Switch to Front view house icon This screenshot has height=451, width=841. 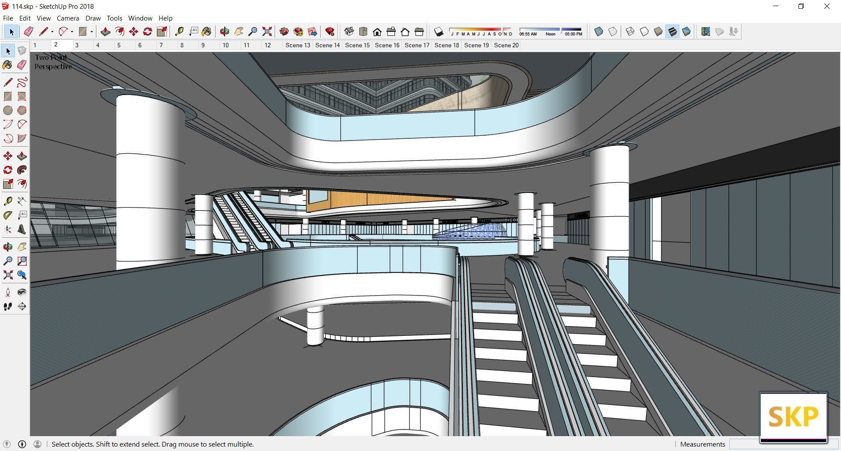click(x=377, y=32)
